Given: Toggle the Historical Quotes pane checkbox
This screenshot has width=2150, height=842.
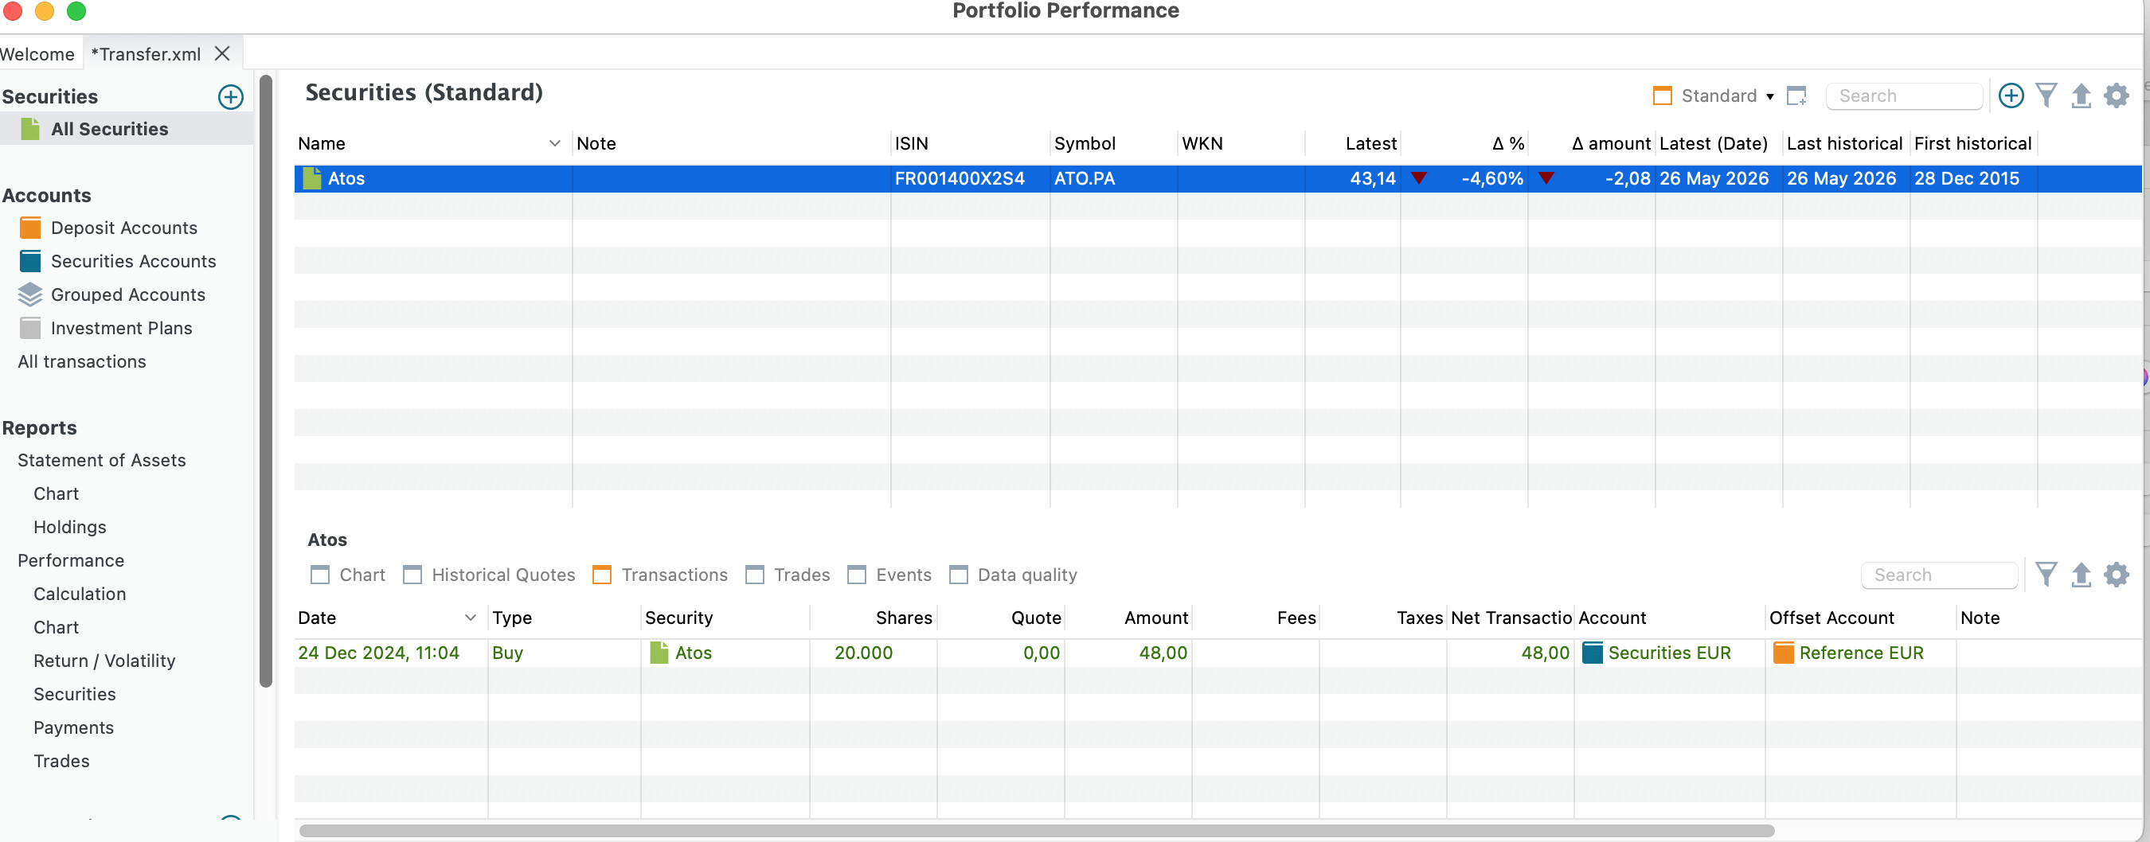Looking at the screenshot, I should [x=412, y=575].
